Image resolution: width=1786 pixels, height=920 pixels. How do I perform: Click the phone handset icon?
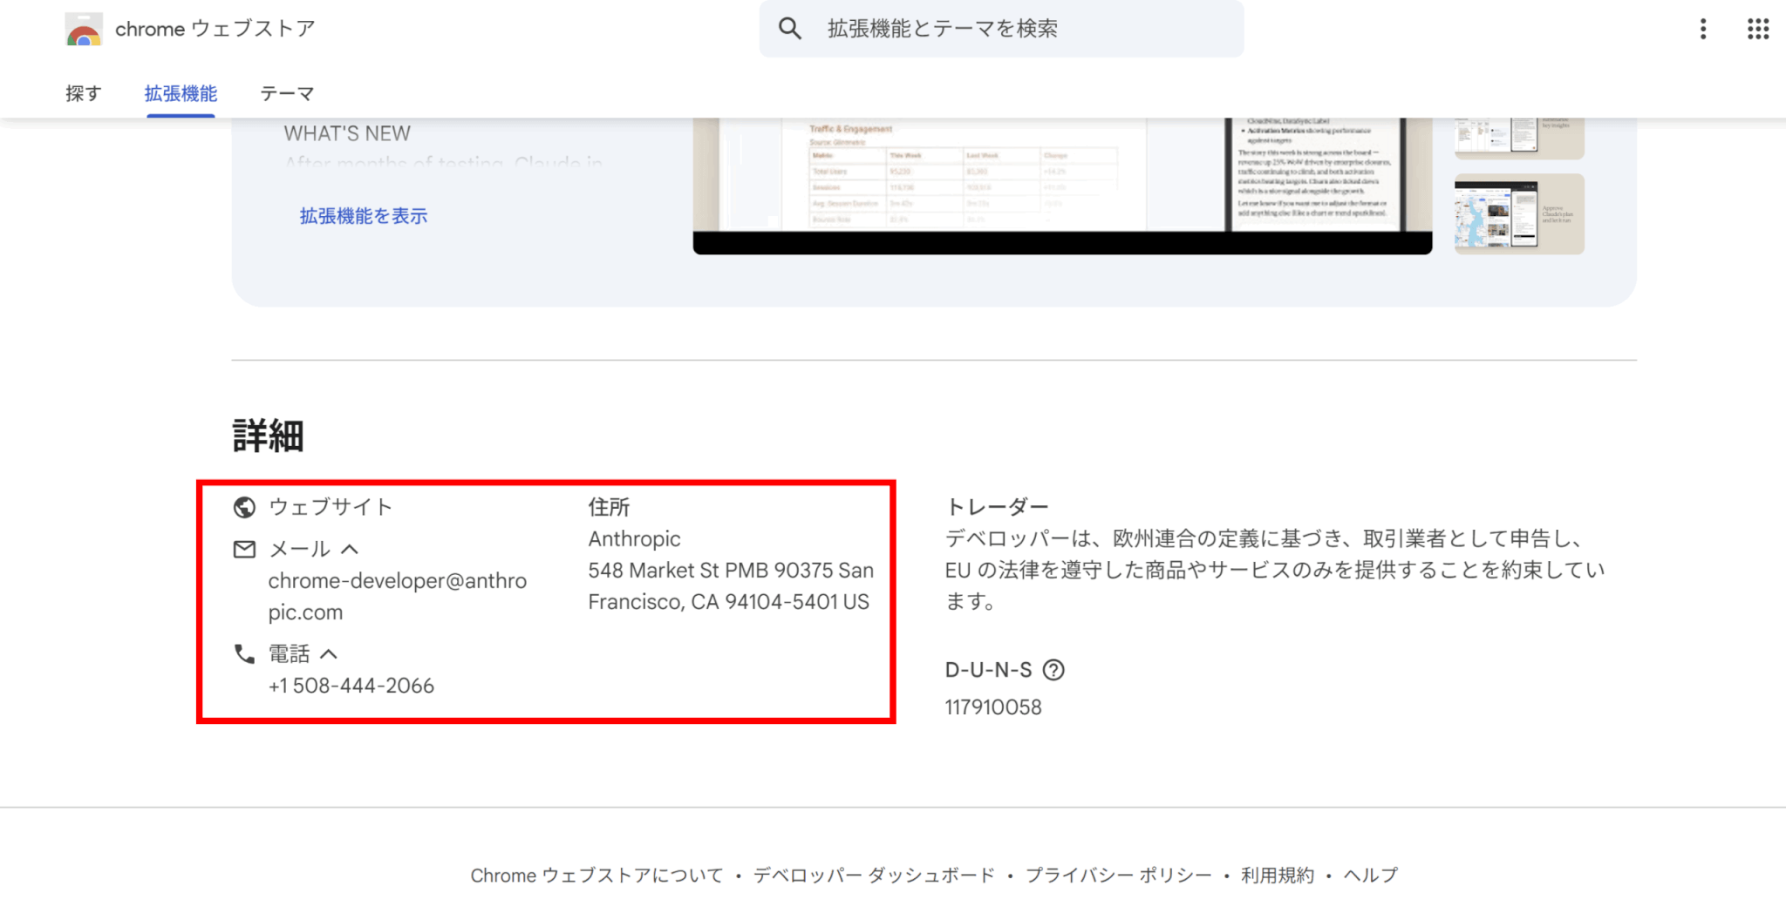[244, 654]
